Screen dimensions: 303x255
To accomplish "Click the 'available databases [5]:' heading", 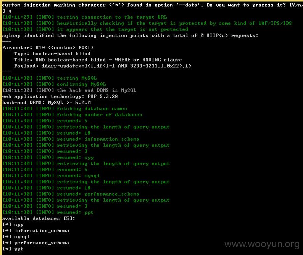I will 39,218.
